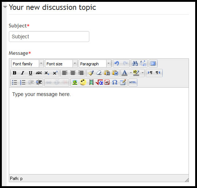Toggle underline formatting

point(30,73)
